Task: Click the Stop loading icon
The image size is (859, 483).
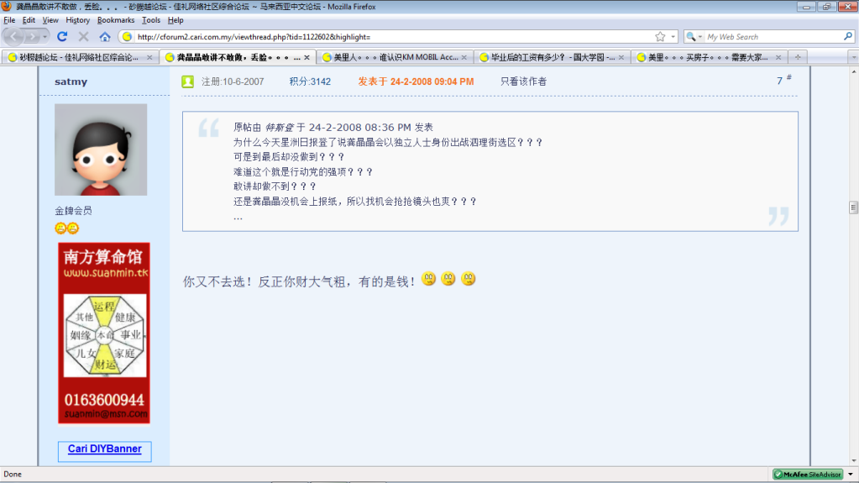Action: (x=83, y=37)
